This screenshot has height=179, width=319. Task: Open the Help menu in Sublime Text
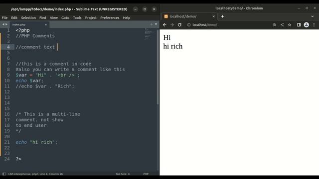126,18
